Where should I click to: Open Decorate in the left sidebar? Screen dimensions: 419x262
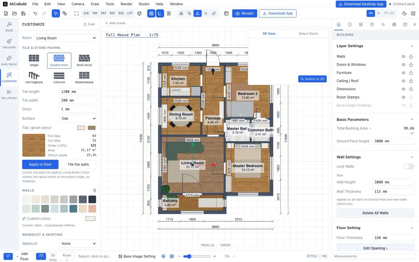(9, 43)
